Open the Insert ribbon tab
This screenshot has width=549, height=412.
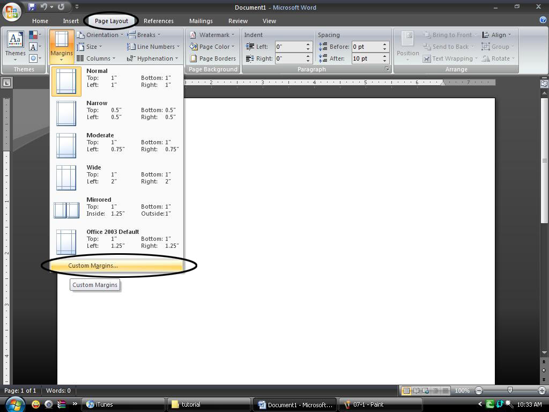(71, 21)
